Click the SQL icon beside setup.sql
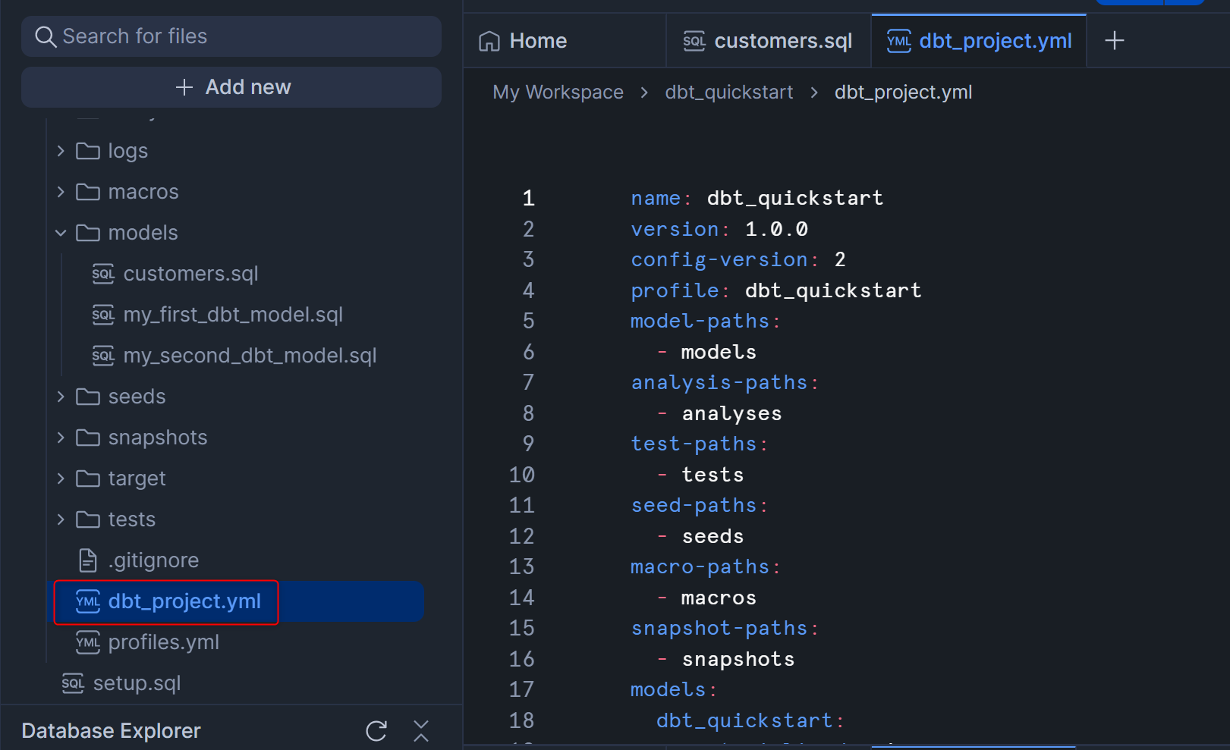 pos(73,683)
